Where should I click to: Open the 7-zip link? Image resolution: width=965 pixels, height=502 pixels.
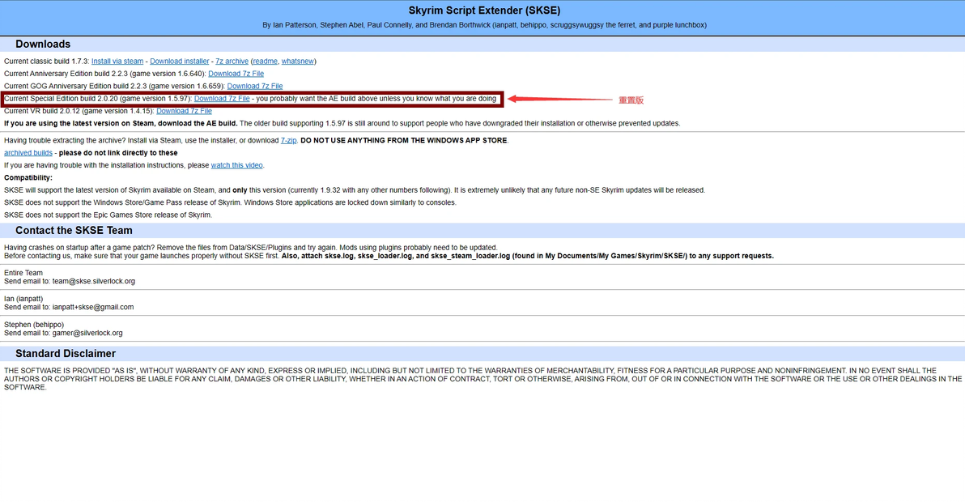289,140
